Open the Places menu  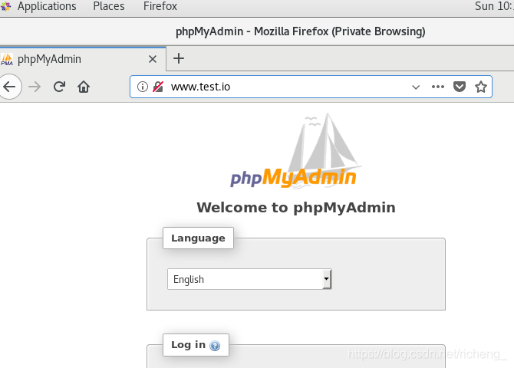click(109, 6)
